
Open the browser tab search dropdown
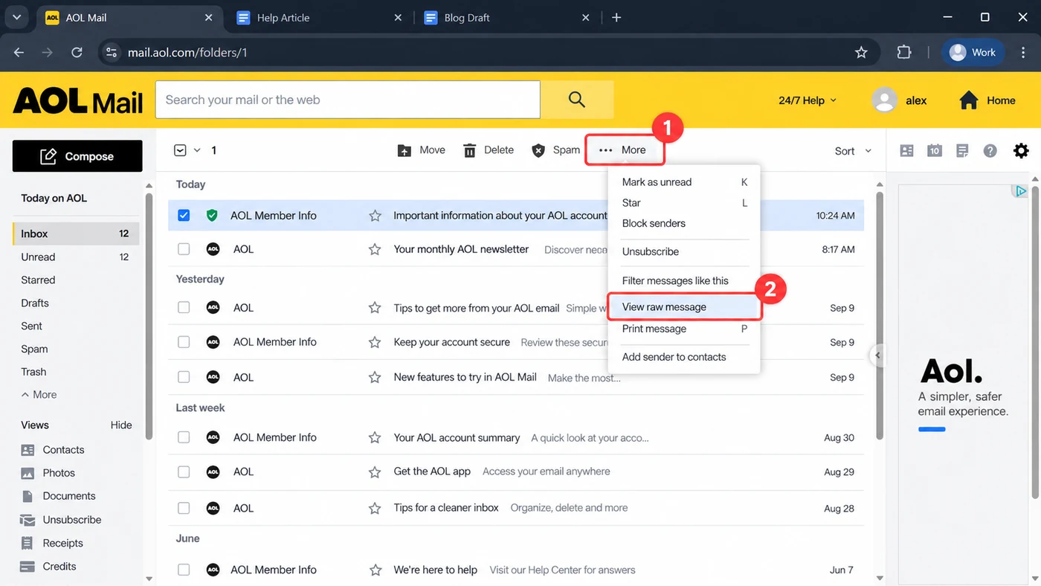point(16,18)
